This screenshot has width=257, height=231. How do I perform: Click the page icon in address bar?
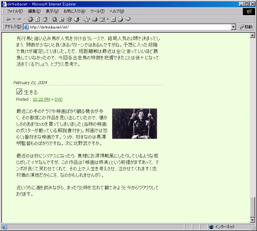[26, 27]
